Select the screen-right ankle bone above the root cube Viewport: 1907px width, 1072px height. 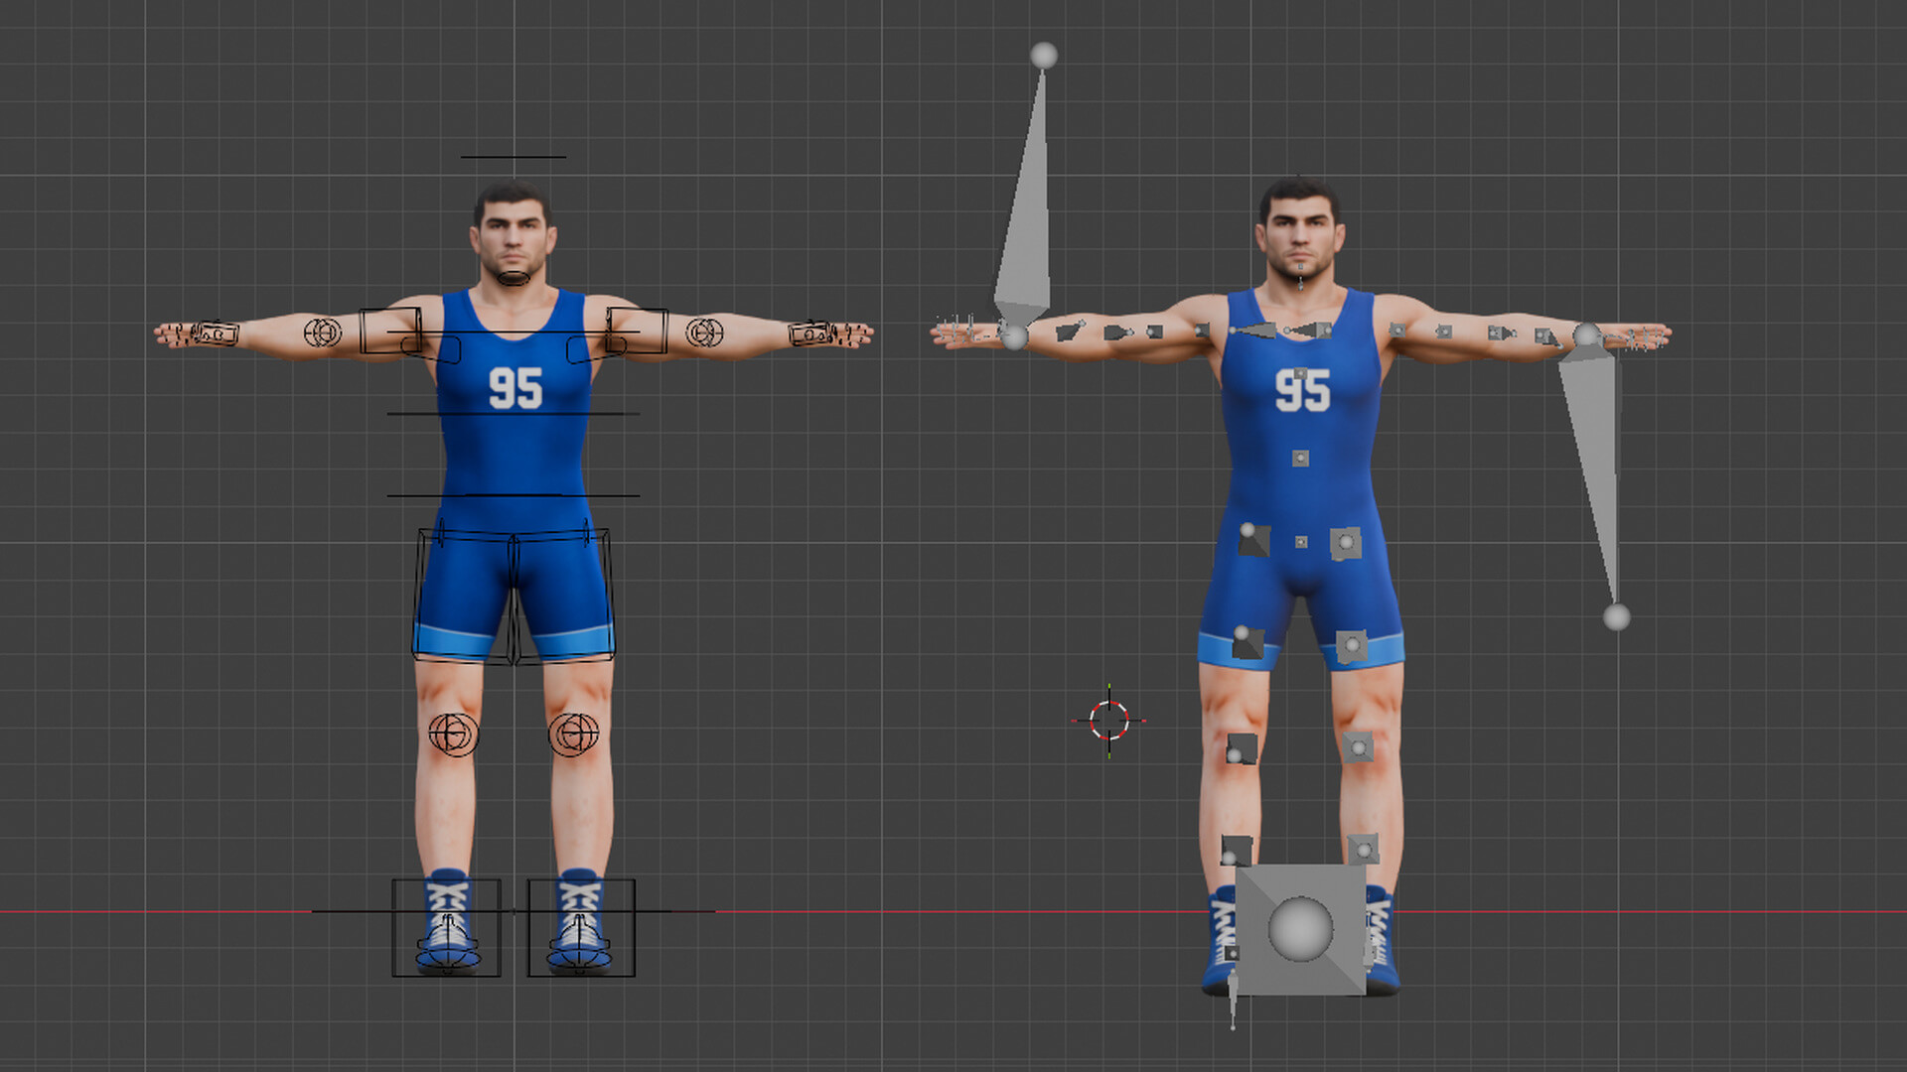pos(1363,849)
